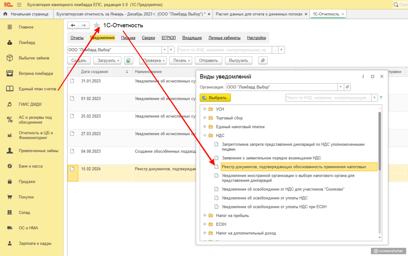Expand the Налог на прибыль folder
Image resolution: width=408 pixels, height=256 pixels.
point(205,215)
